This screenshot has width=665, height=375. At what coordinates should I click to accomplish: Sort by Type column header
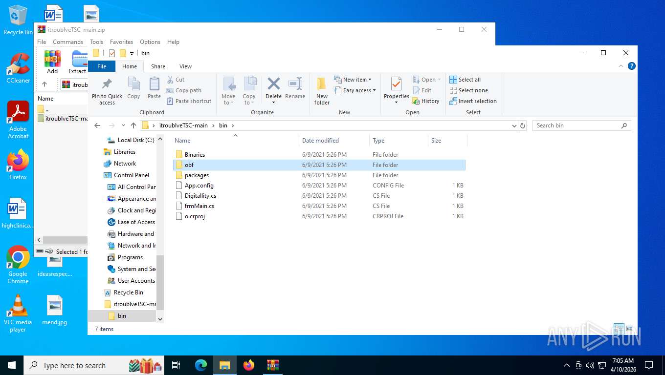398,141
